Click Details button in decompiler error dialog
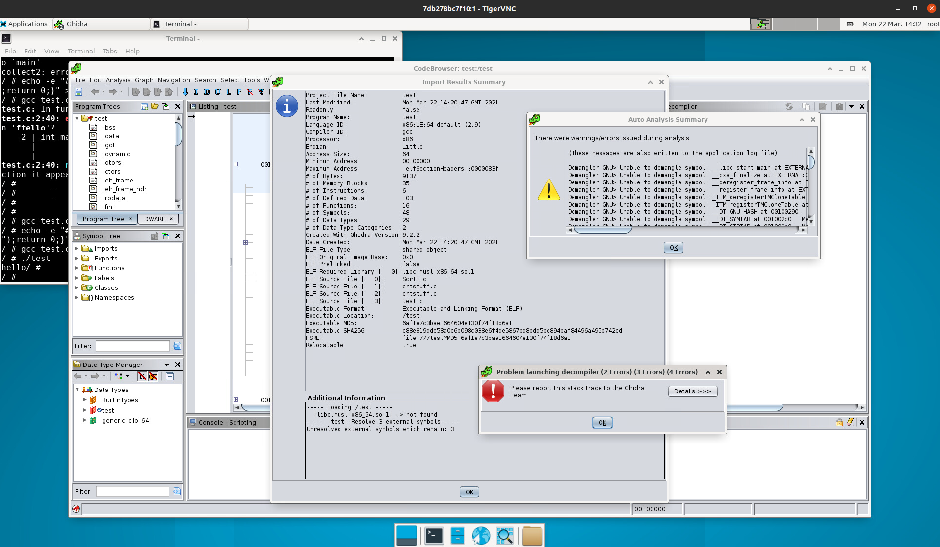 (x=692, y=391)
